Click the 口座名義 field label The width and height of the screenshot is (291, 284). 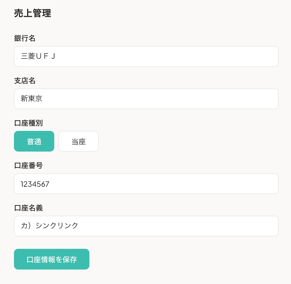[x=28, y=208]
